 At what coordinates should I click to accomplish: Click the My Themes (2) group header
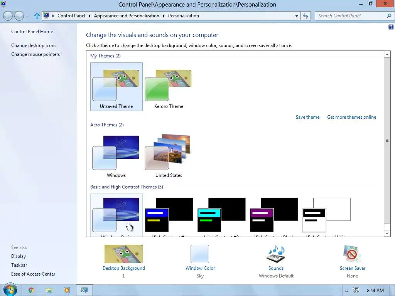pos(105,56)
